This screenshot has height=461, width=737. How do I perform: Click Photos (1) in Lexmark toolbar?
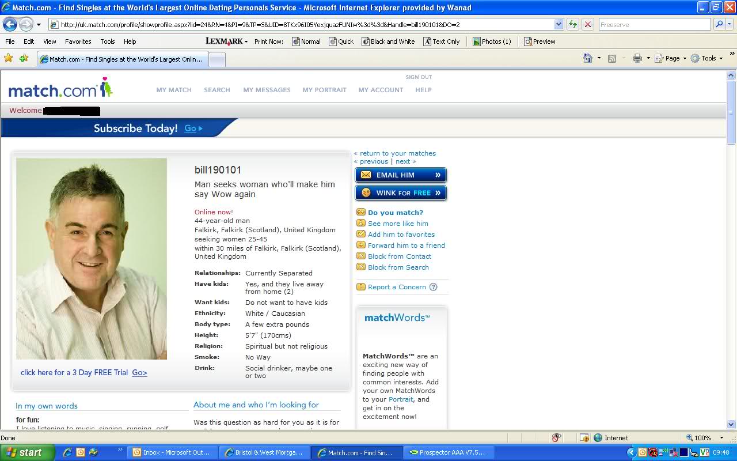point(492,41)
